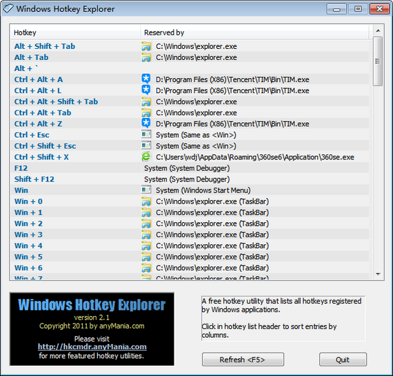The width and height of the screenshot is (393, 376).
Task: Click system icon in Ctrl + Shift + Esc row
Action: pyautogui.click(x=146, y=146)
